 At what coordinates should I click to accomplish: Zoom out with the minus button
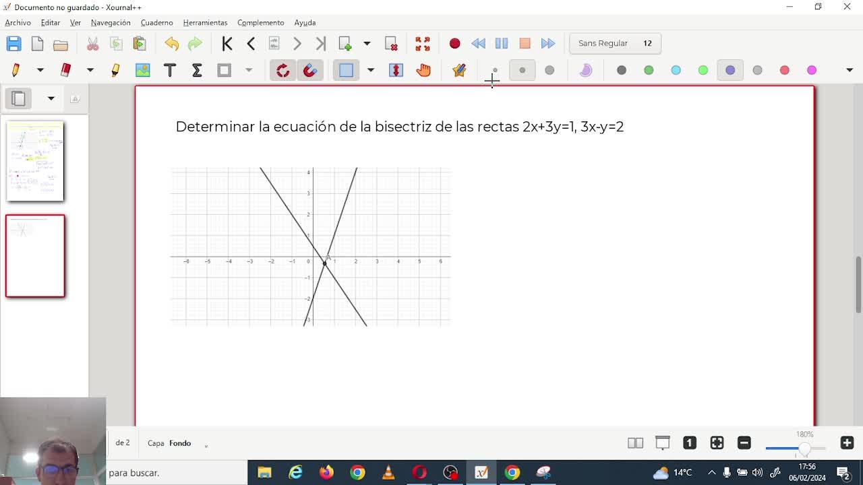point(744,443)
